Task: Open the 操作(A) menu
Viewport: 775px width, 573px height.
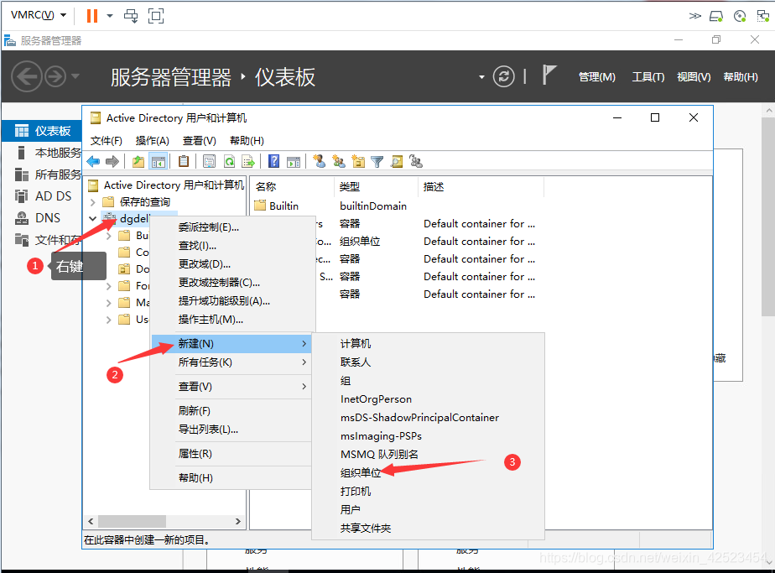Action: click(153, 141)
